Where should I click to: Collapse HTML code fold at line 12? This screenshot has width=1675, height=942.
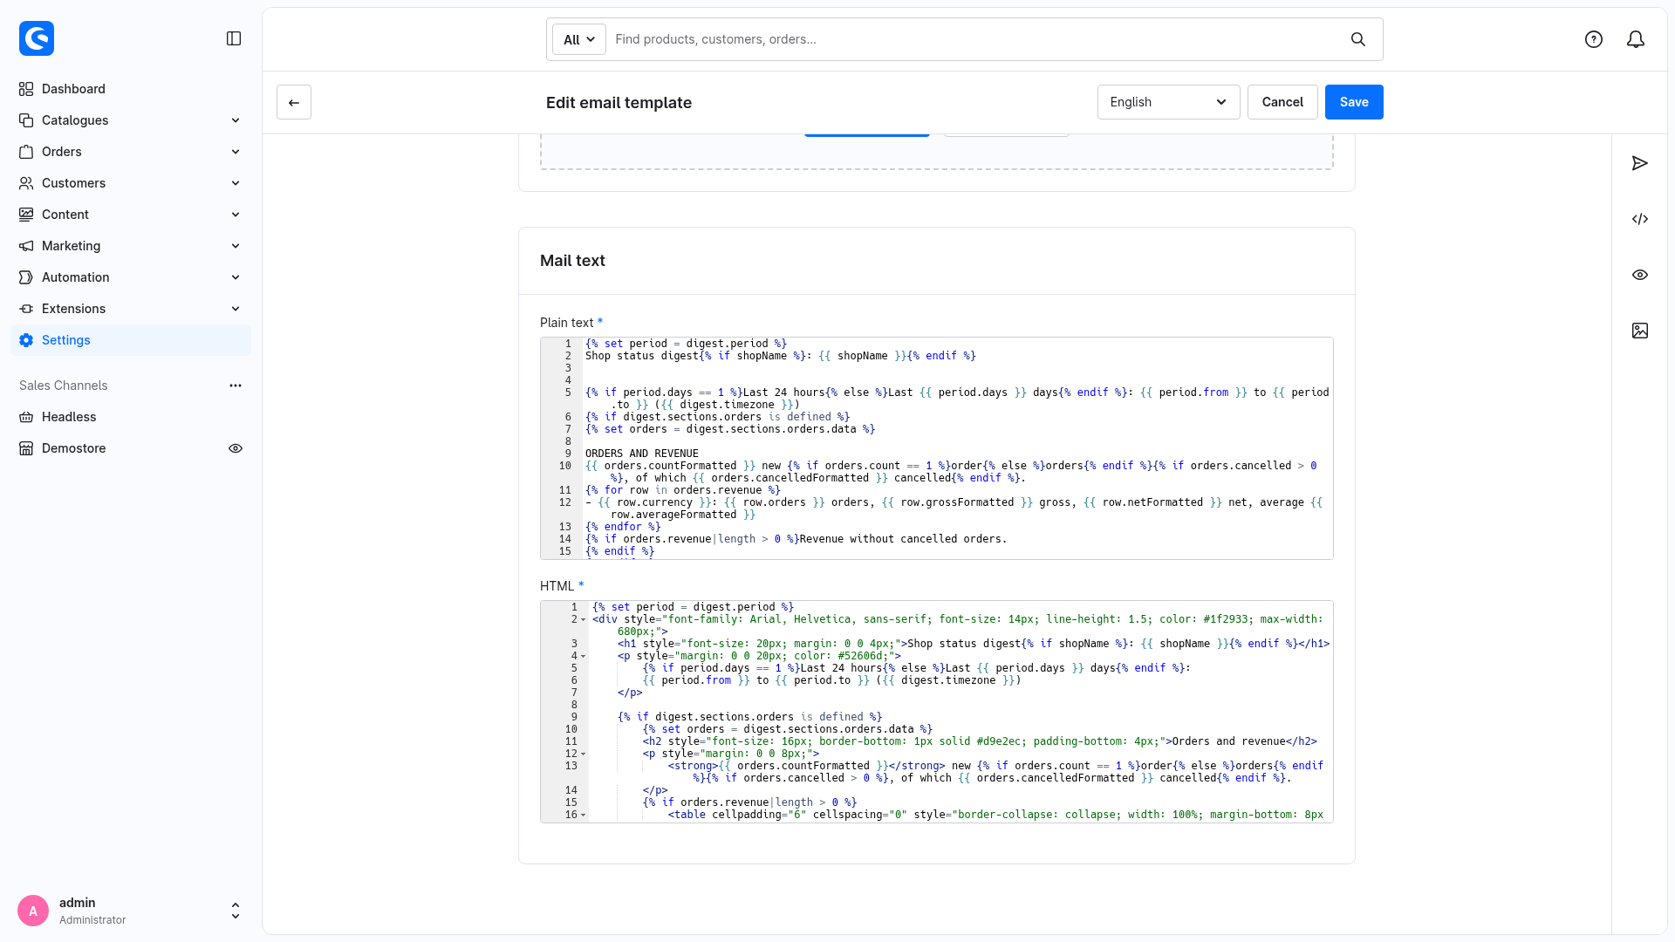click(x=584, y=754)
